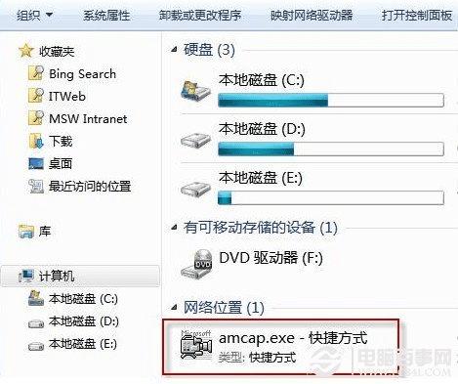Select Local Disk (D:) drive icon in main pane

[195, 140]
